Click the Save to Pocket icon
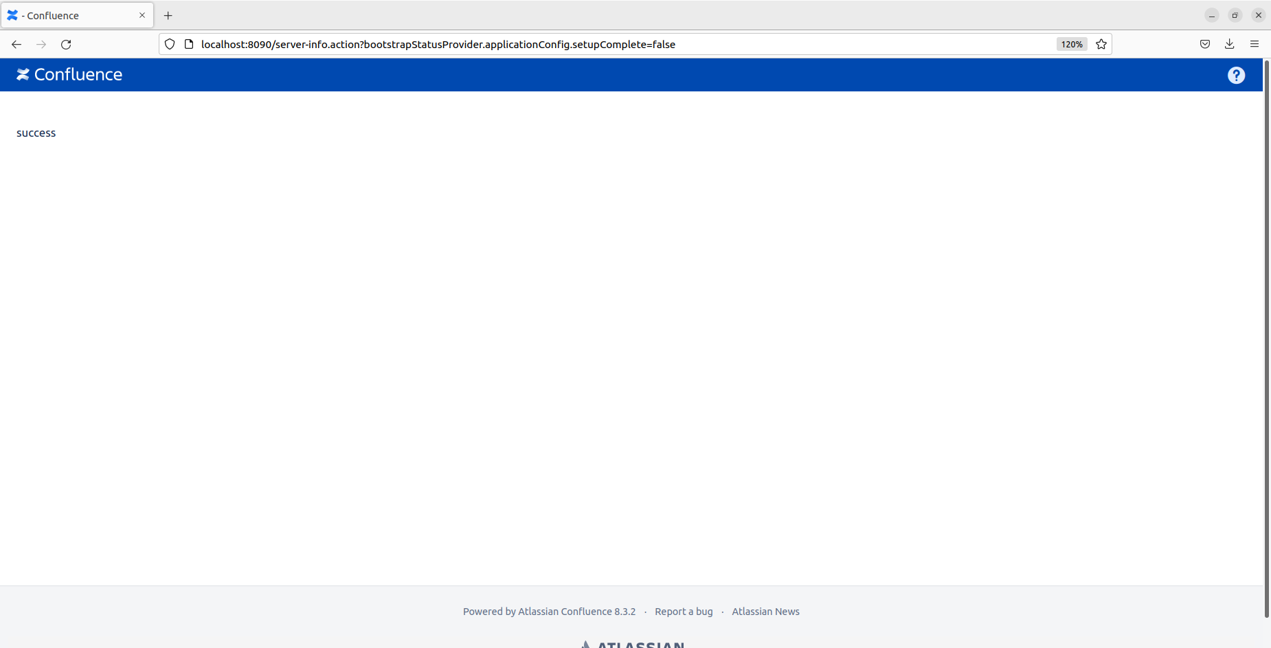 pyautogui.click(x=1204, y=44)
